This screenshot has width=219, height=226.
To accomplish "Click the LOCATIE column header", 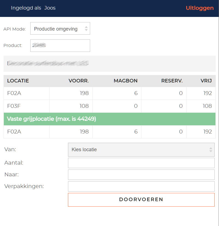I will tap(18, 81).
